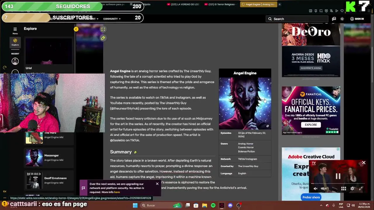Open Windows Start menu
374x210 pixels.
pos(135,205)
